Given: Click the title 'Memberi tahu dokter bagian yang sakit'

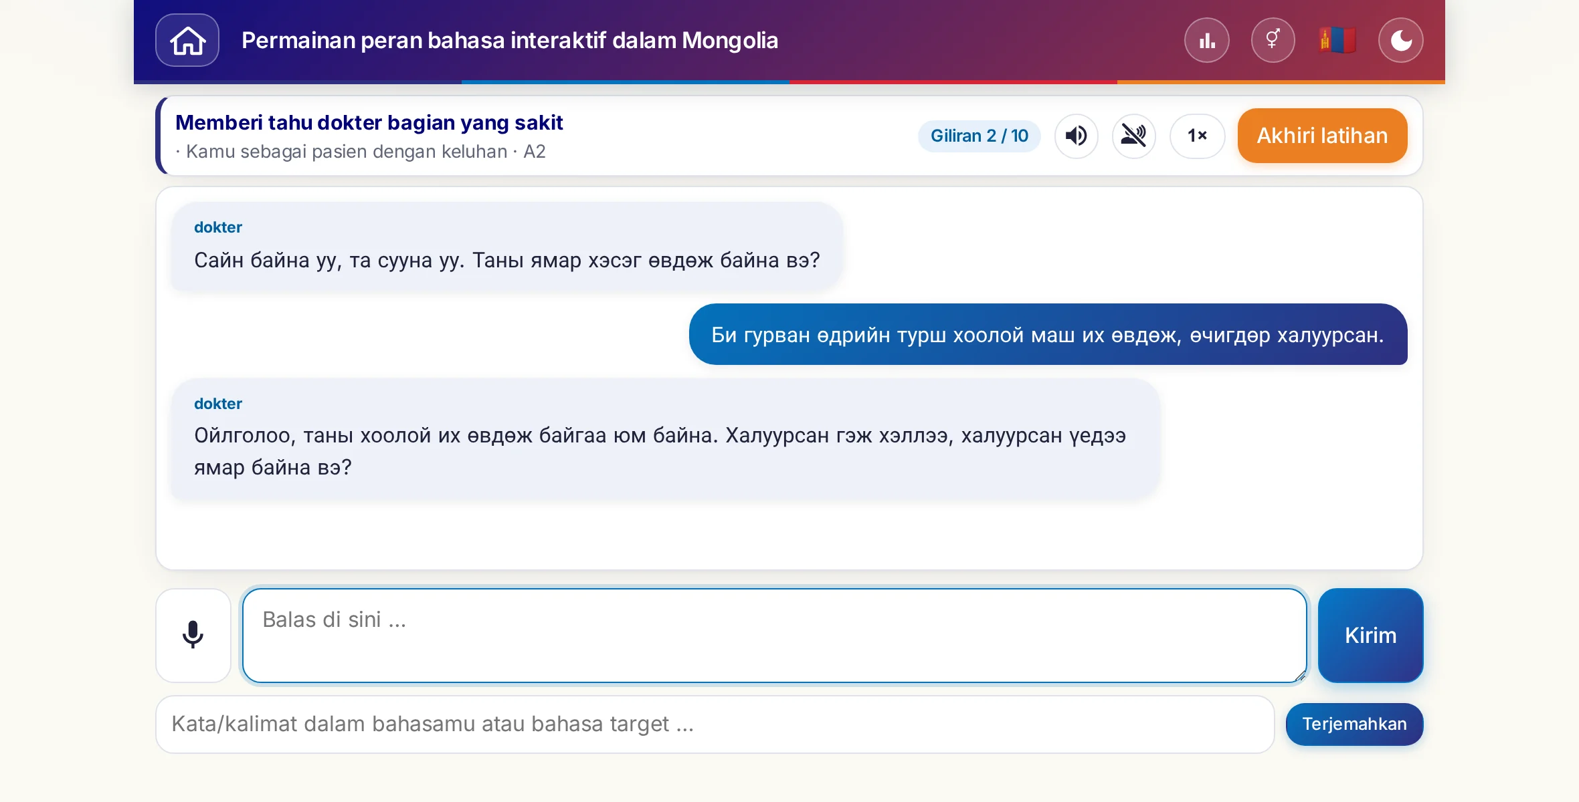Looking at the screenshot, I should pos(369,122).
